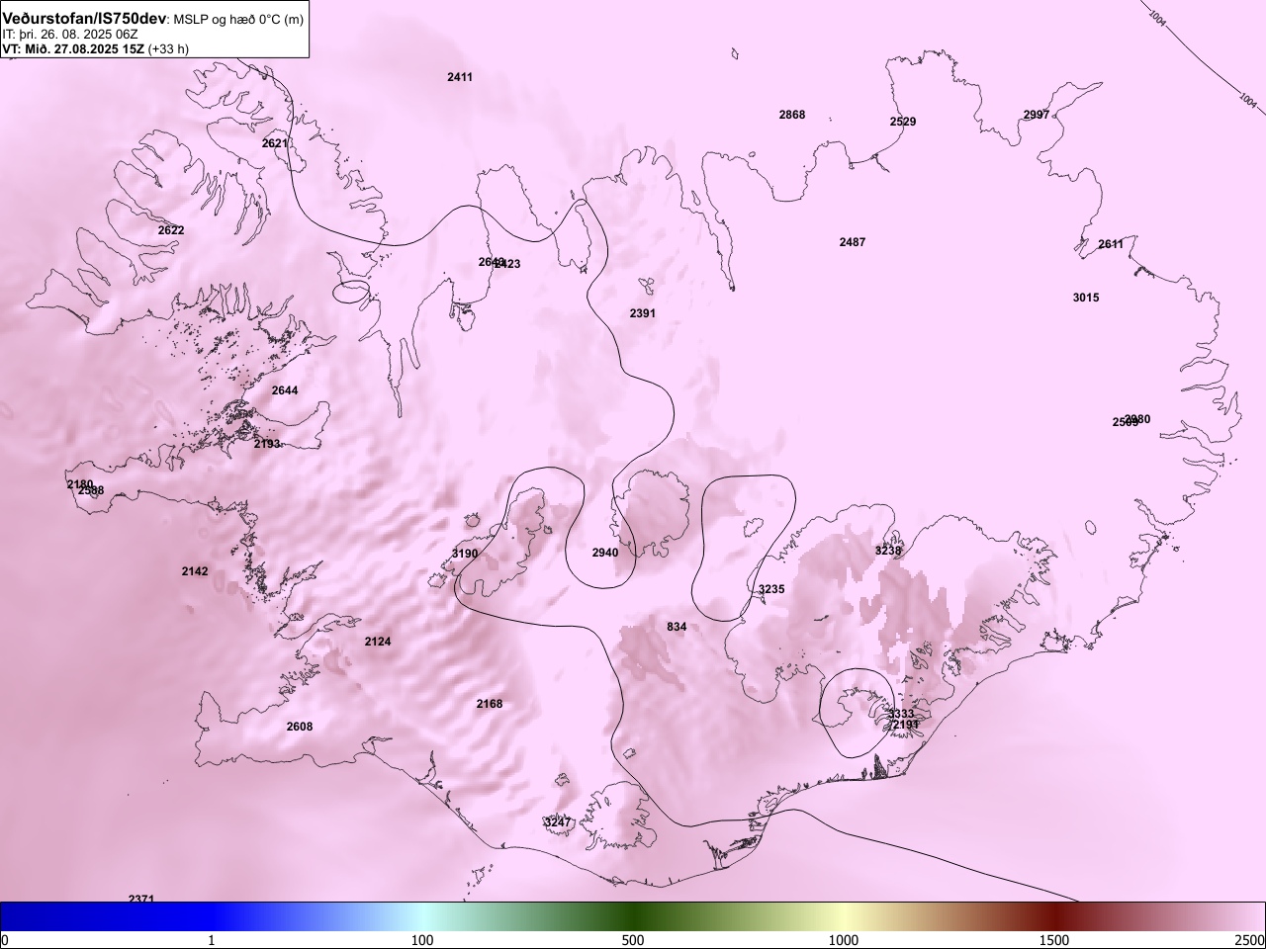Click the color scale label 1000
Screen dimensions: 1266x949
click(x=844, y=939)
